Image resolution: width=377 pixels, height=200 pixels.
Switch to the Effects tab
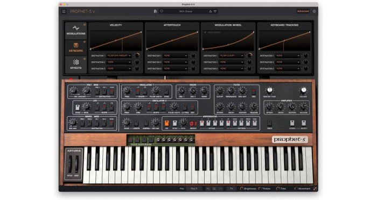click(x=76, y=65)
